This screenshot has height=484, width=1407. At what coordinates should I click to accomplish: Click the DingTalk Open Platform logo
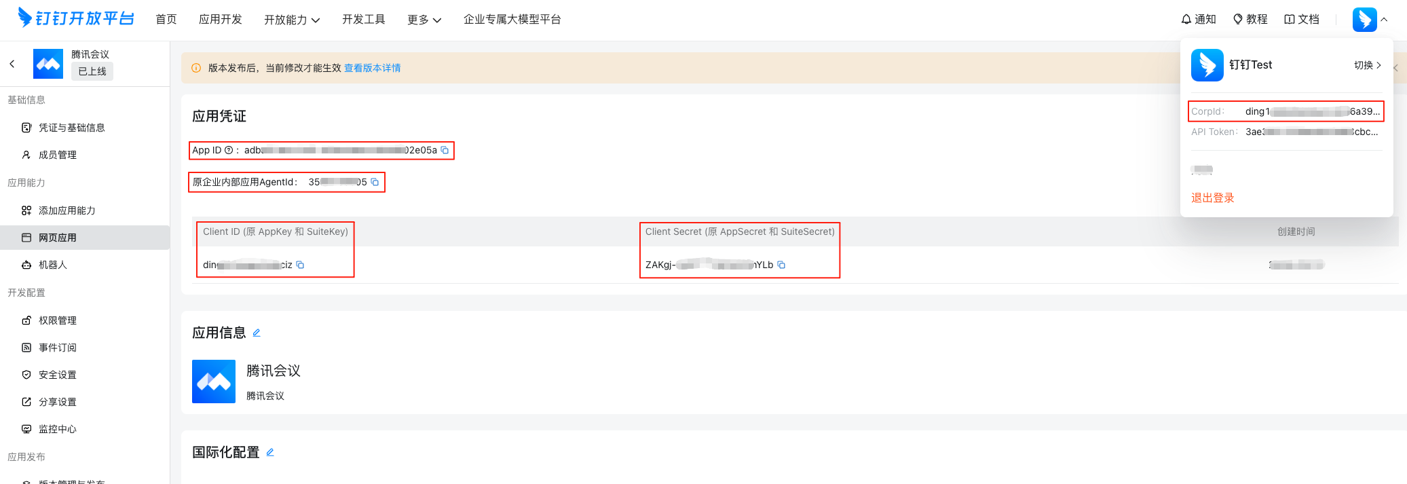pos(76,18)
